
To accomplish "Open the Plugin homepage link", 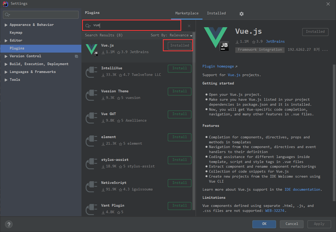I will coord(220,66).
